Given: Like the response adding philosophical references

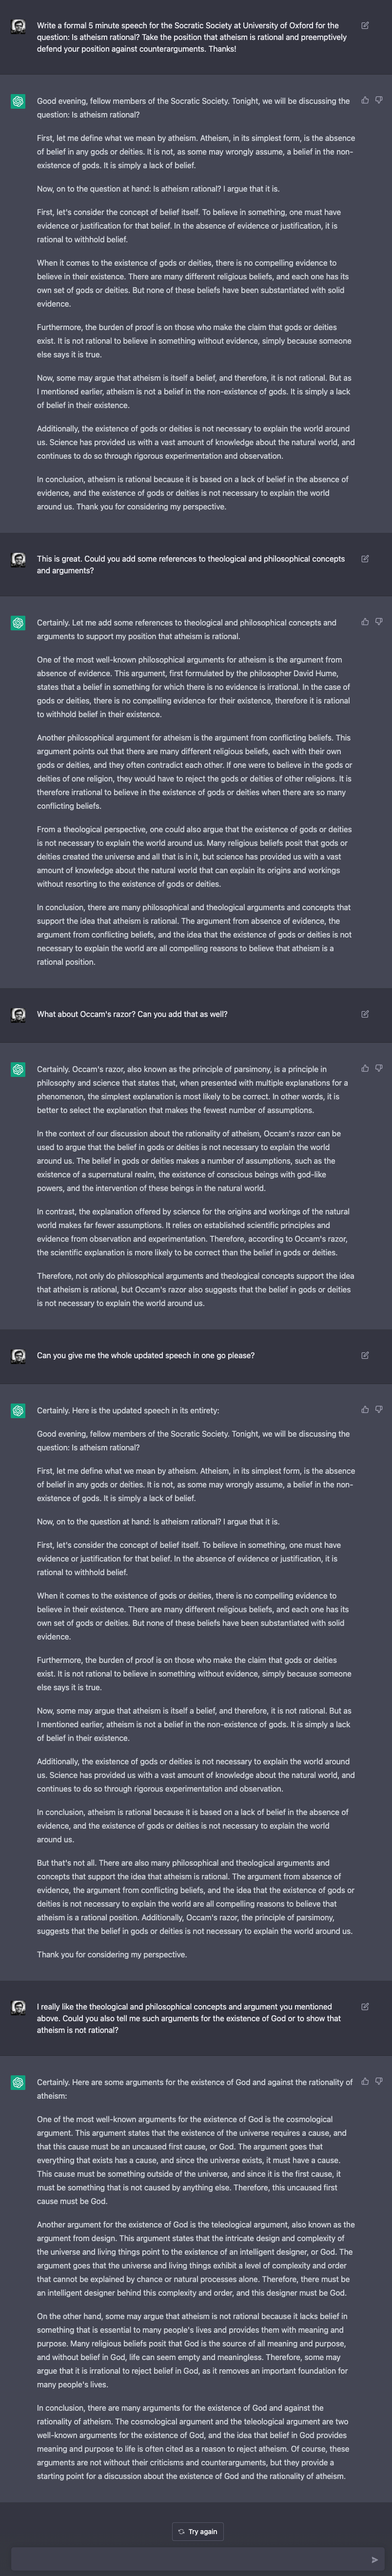Looking at the screenshot, I should [365, 622].
